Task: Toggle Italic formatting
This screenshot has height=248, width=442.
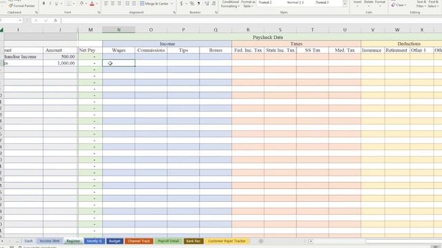Action: [x=50, y=3]
